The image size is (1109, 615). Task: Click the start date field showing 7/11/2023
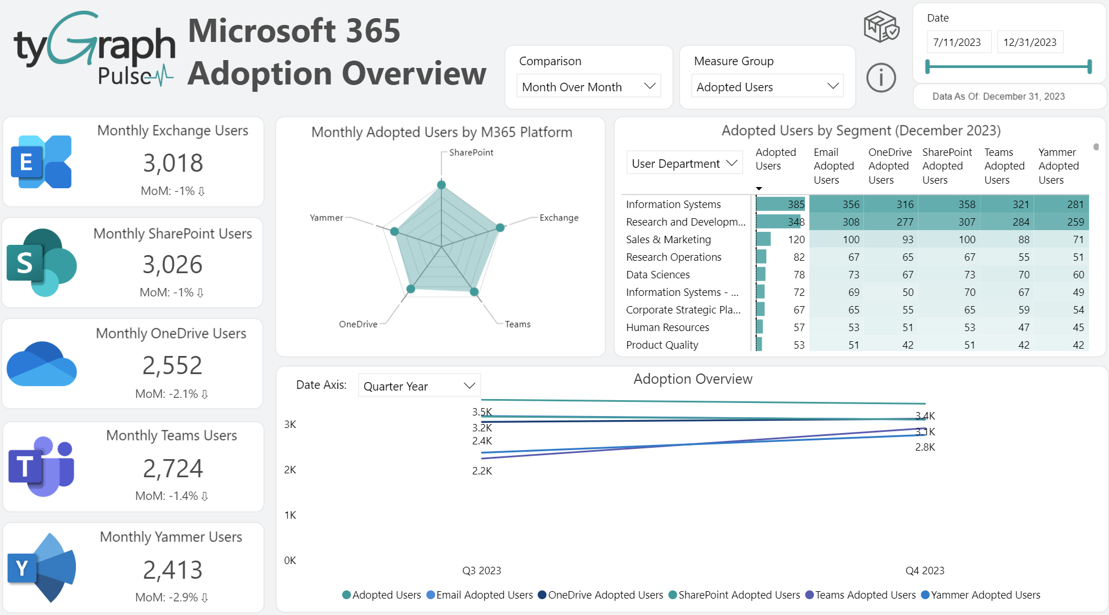(x=959, y=41)
